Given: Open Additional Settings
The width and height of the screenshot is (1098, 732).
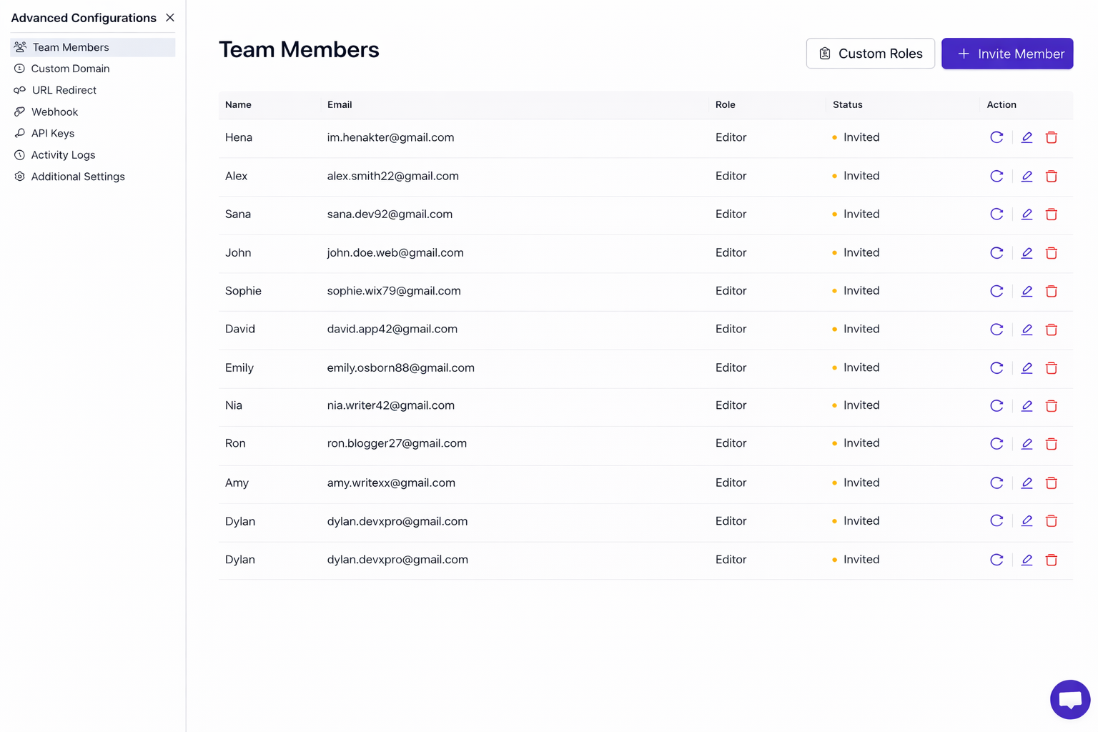Looking at the screenshot, I should click(x=77, y=177).
